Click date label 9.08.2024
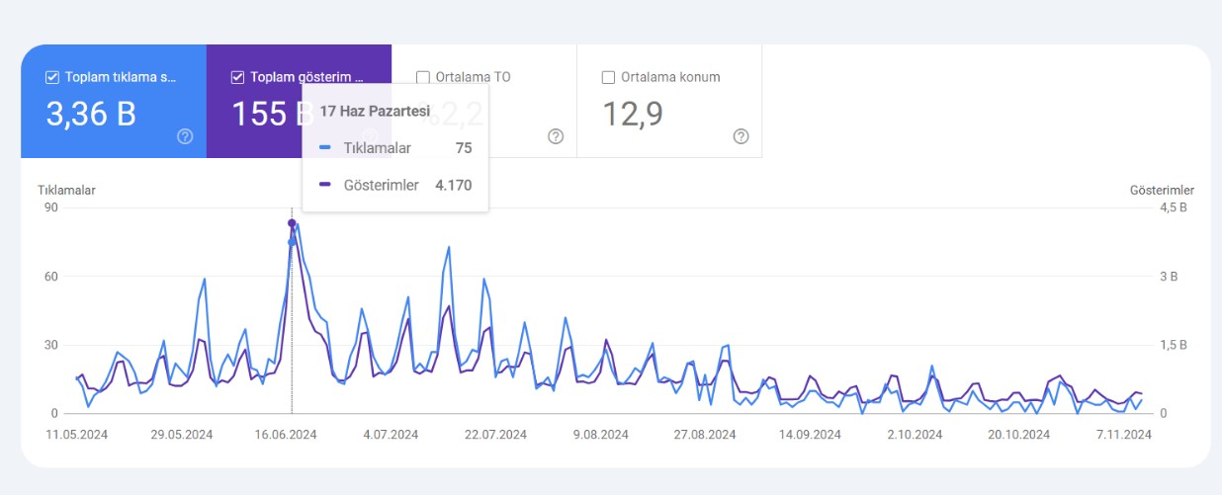 click(x=600, y=434)
